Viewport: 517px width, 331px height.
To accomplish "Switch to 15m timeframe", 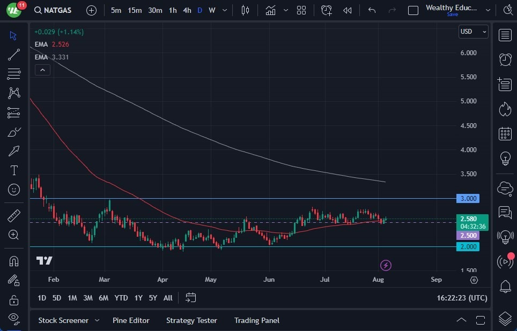I will pyautogui.click(x=135, y=10).
